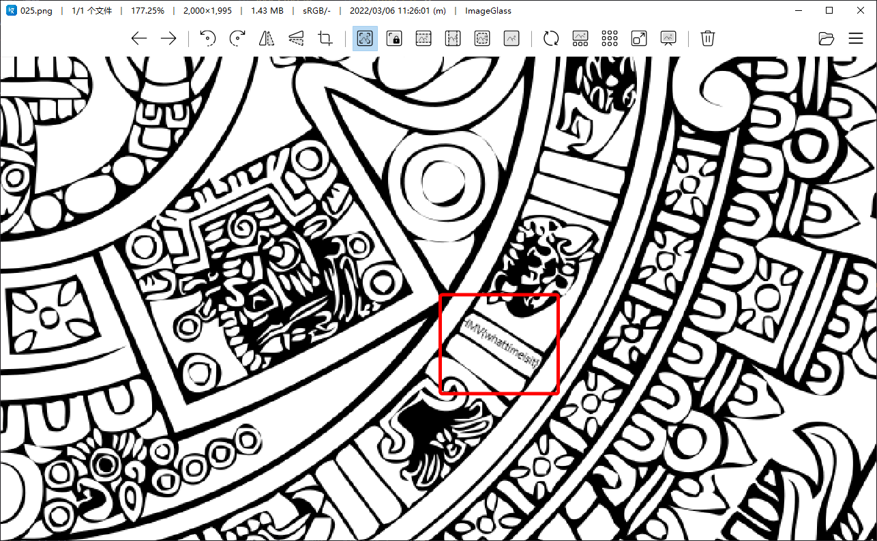The image size is (877, 541).
Task: Click the 2022/03/06 11:26:01 date text
Action: point(398,11)
